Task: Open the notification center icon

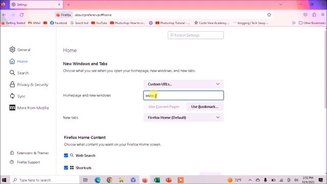Action: click(x=321, y=180)
